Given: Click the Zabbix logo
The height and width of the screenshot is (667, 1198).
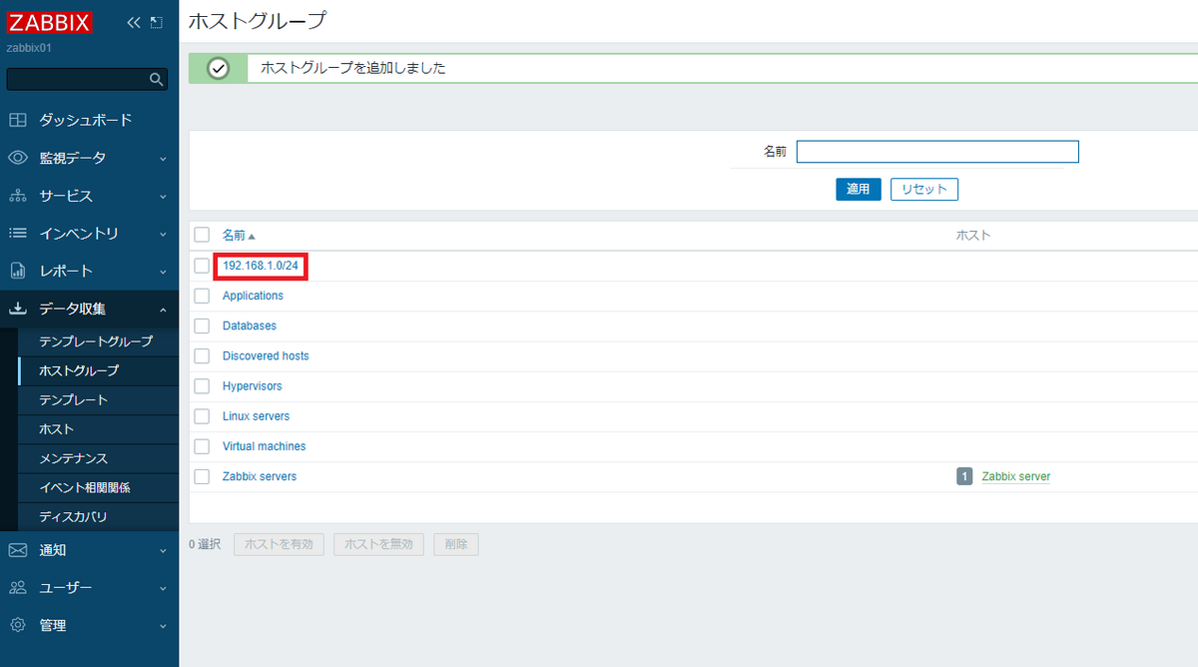Looking at the screenshot, I should [49, 22].
